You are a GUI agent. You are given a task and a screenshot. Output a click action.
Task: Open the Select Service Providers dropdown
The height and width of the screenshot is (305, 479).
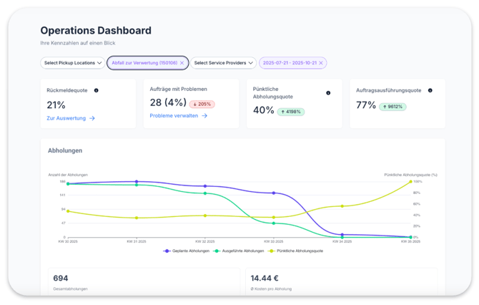pyautogui.click(x=223, y=63)
